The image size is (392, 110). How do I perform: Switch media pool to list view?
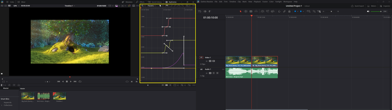tap(170, 85)
